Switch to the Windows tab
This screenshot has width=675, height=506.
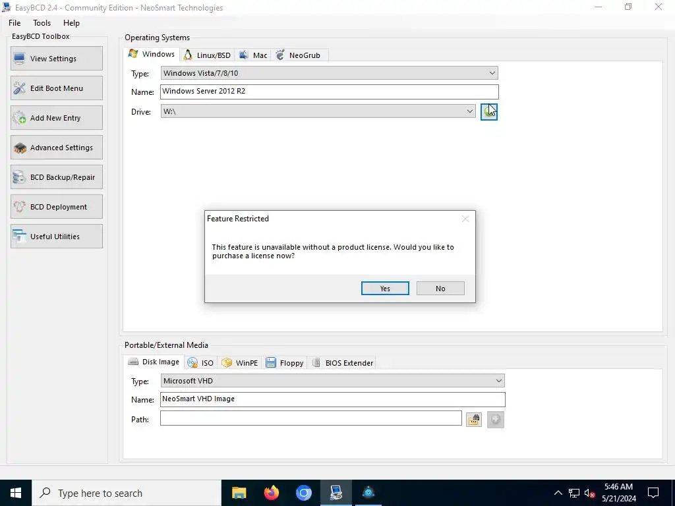tap(152, 54)
